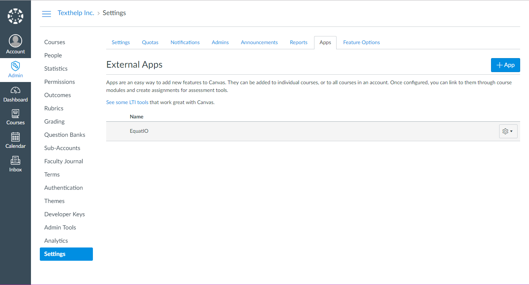Open the Texthelp Inc. breadcrumb link
This screenshot has width=529, height=285.
click(x=76, y=13)
